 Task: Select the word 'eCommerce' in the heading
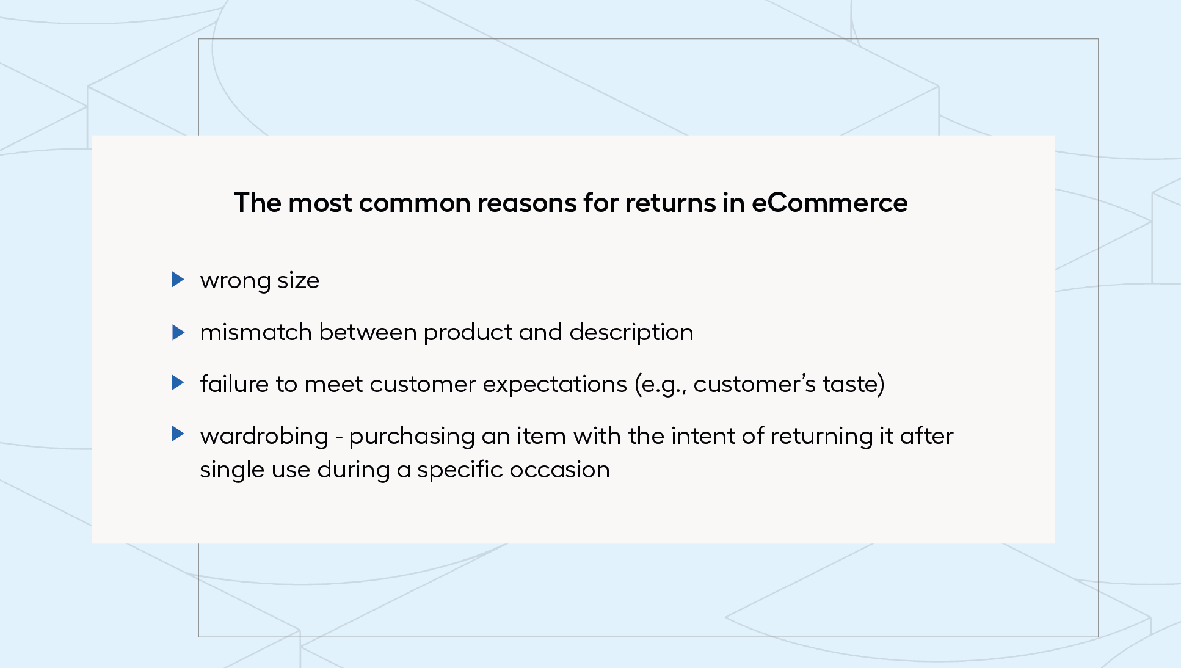point(829,203)
